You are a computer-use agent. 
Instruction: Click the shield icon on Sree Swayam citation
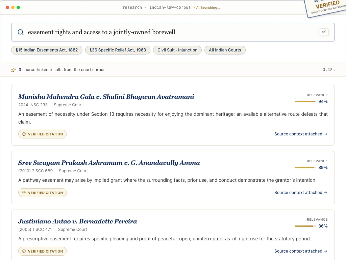24,193
